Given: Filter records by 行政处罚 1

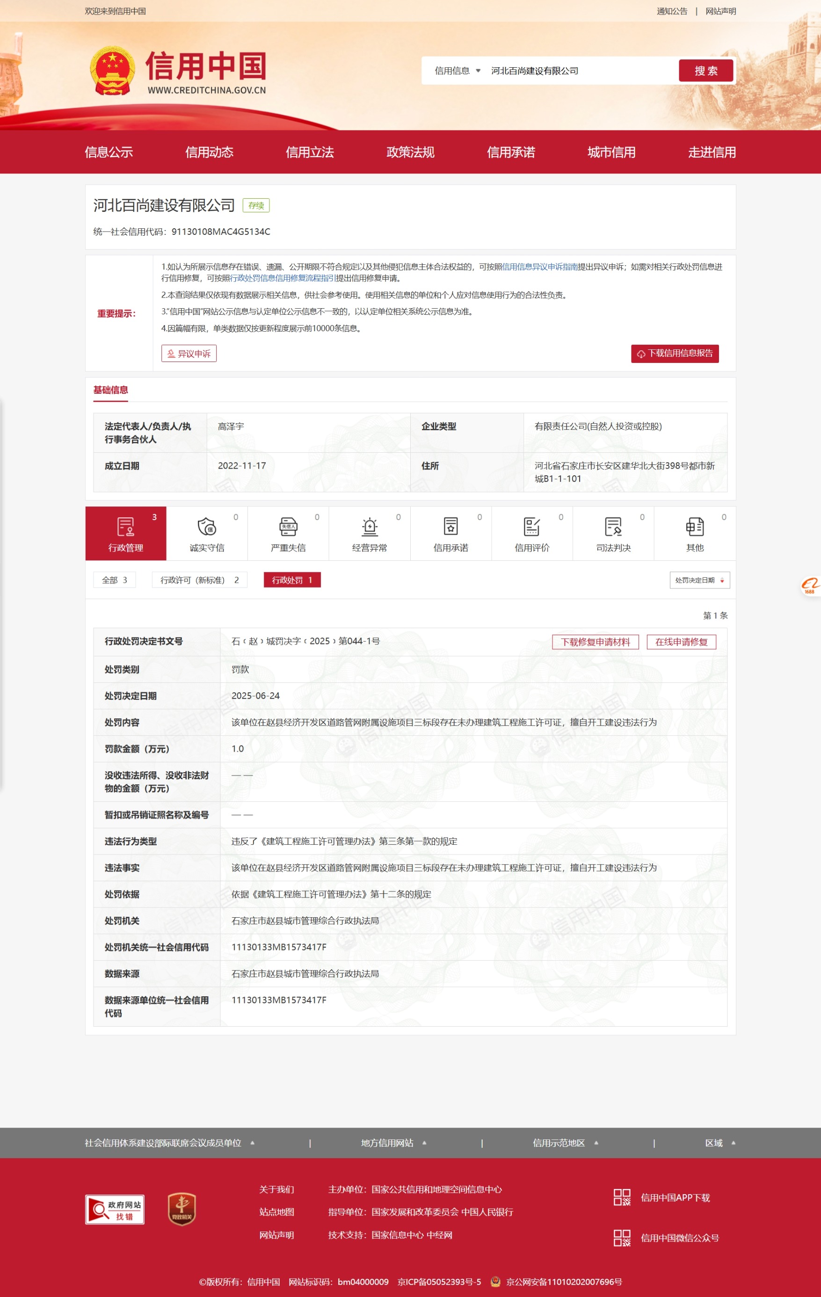Looking at the screenshot, I should click(x=292, y=580).
